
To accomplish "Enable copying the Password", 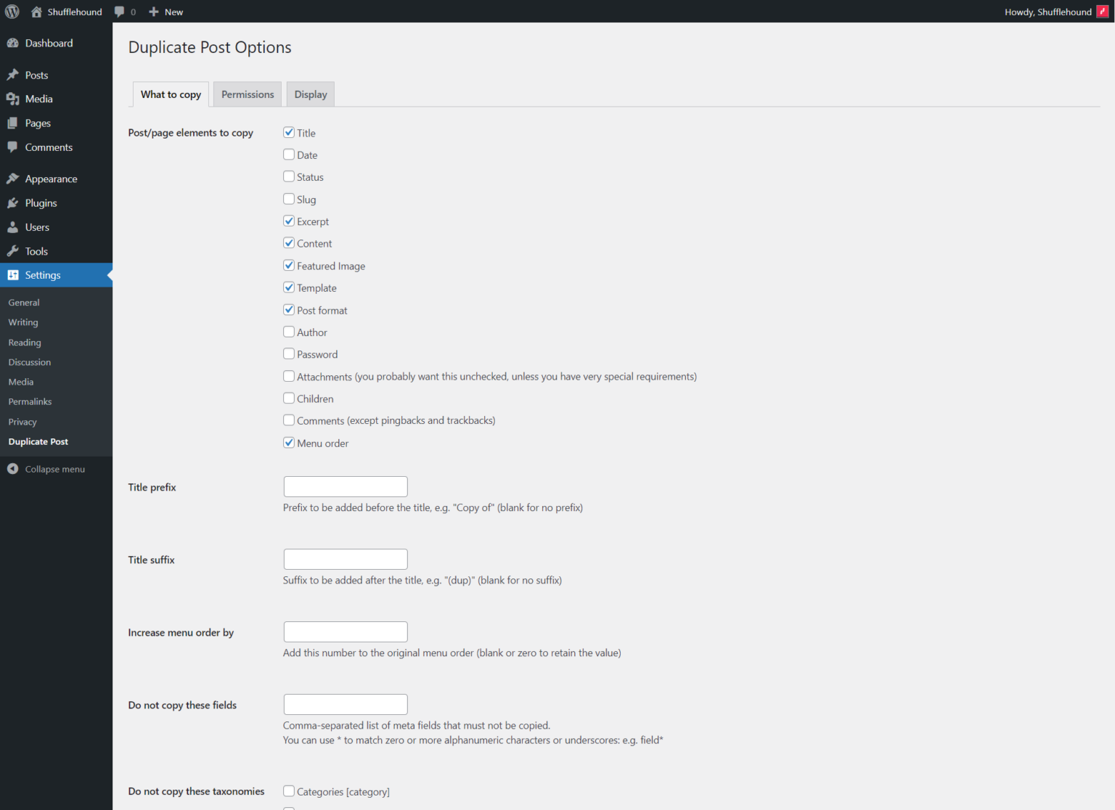I will tap(289, 353).
